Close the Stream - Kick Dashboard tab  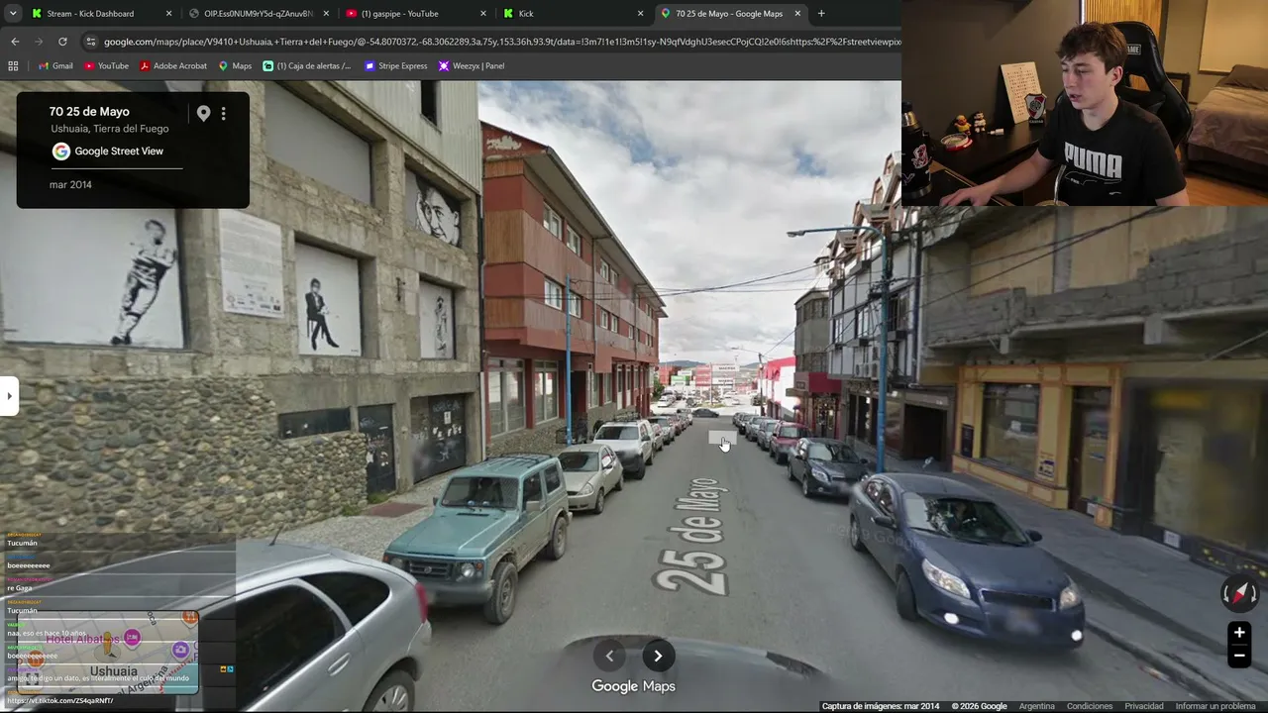click(168, 14)
